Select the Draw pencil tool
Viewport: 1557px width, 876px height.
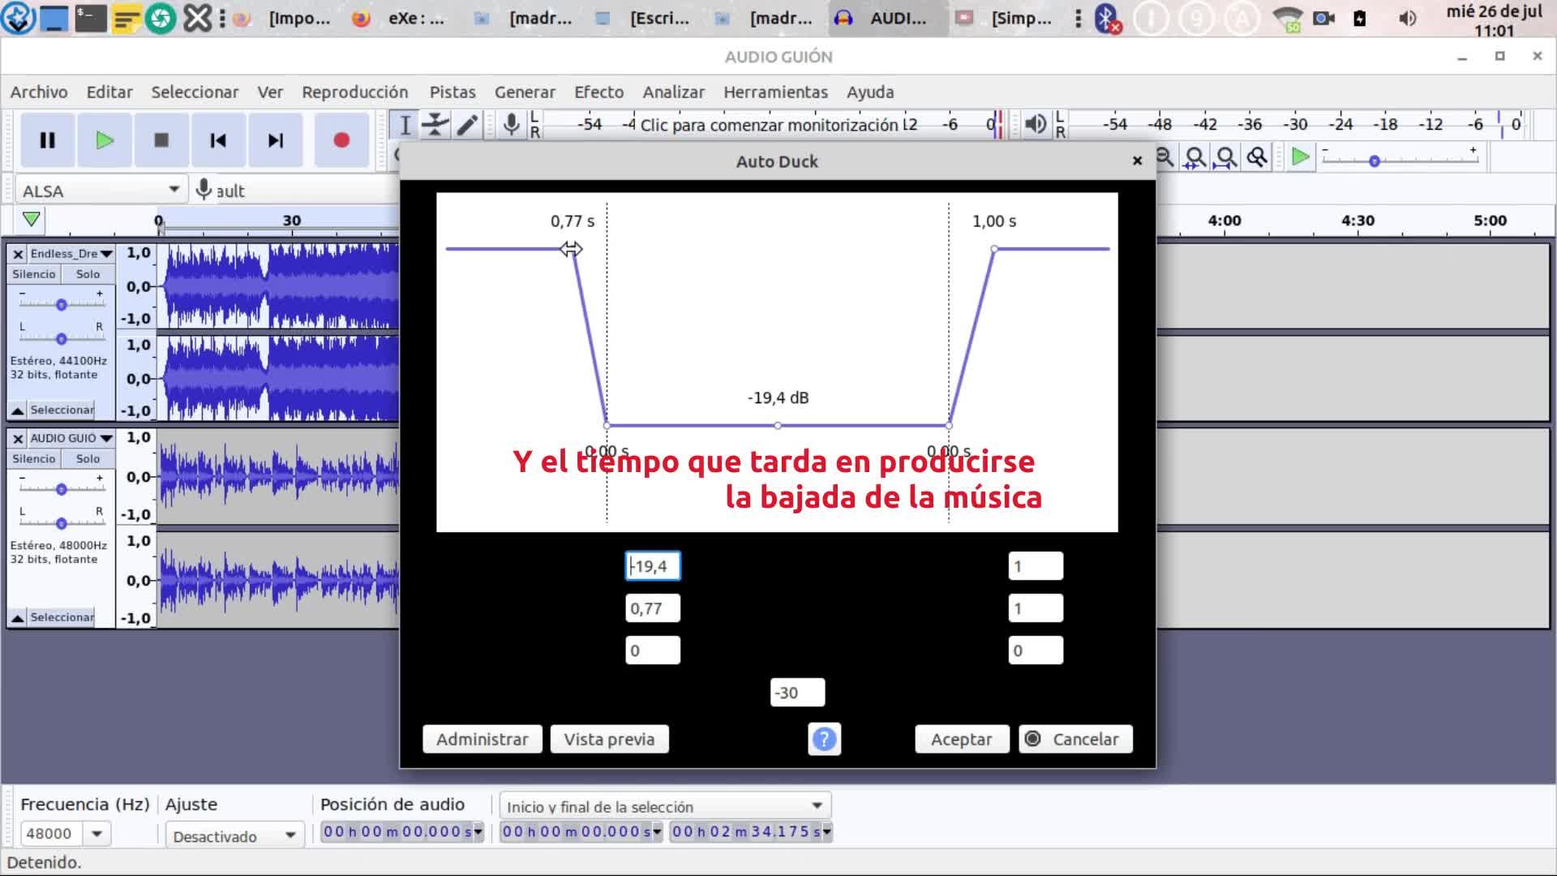click(x=467, y=125)
